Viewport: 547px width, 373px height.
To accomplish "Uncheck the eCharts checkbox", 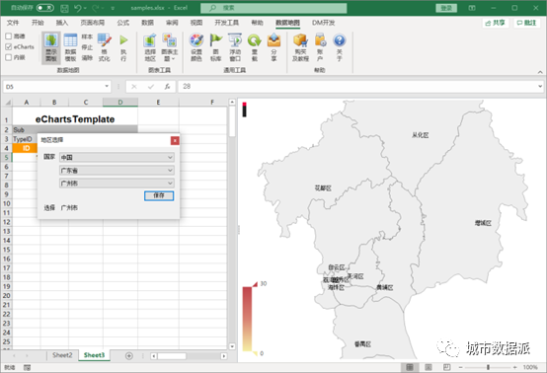I will [9, 46].
